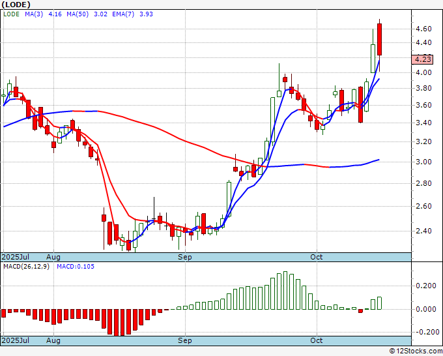The height and width of the screenshot is (356, 443).
Task: Click the 4.00 price axis label
Action: pyautogui.click(x=423, y=72)
